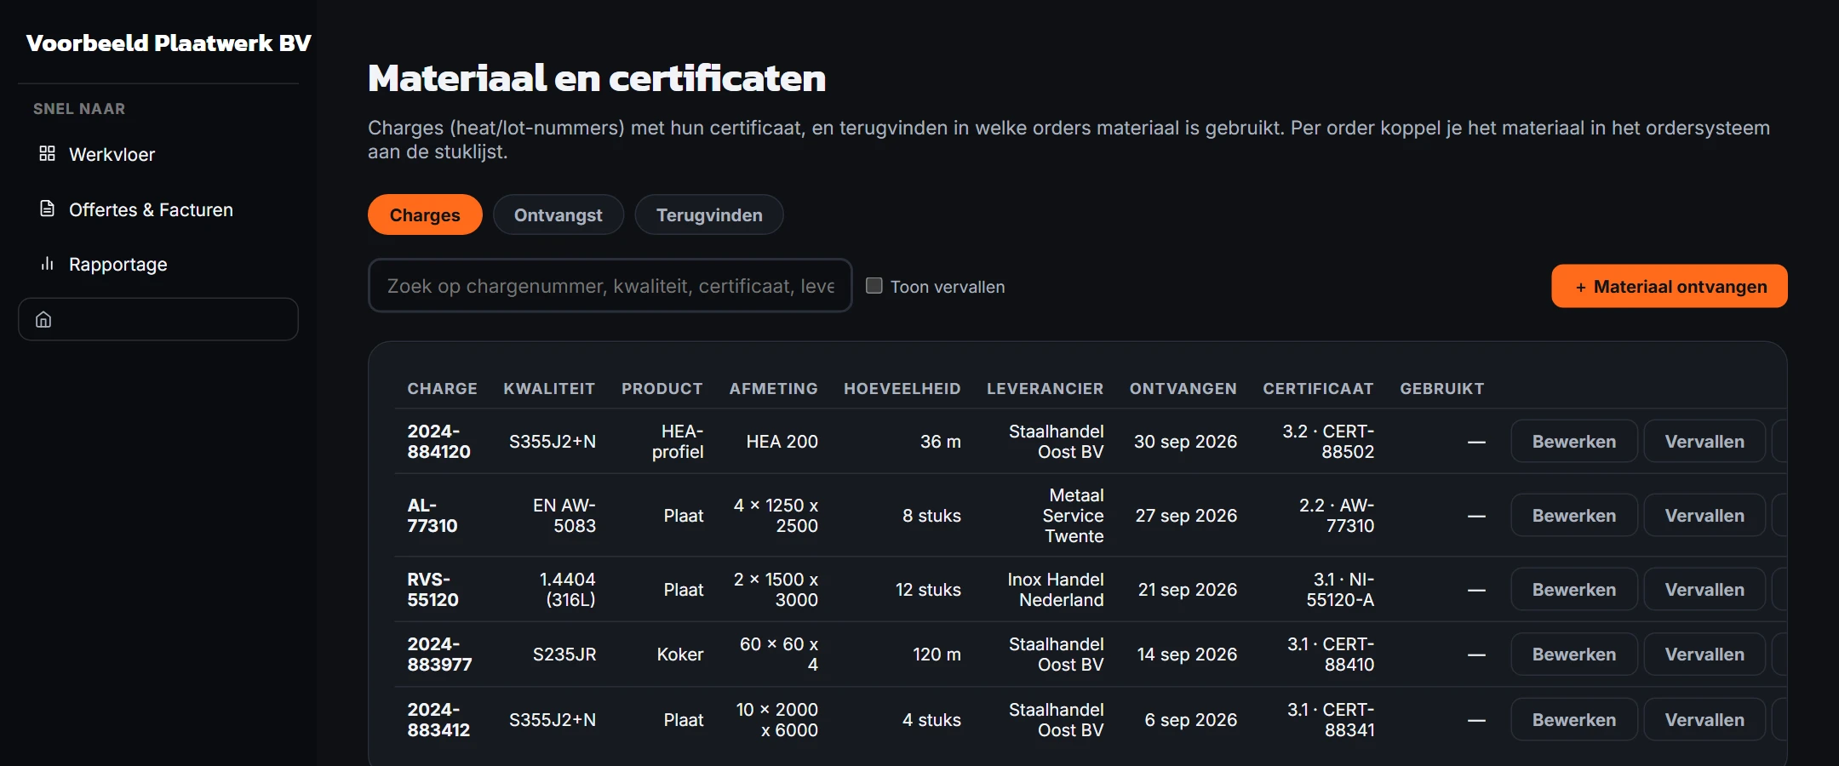Click the KWALITEIT column header
Screen dimensions: 1839x766
pyautogui.click(x=549, y=389)
